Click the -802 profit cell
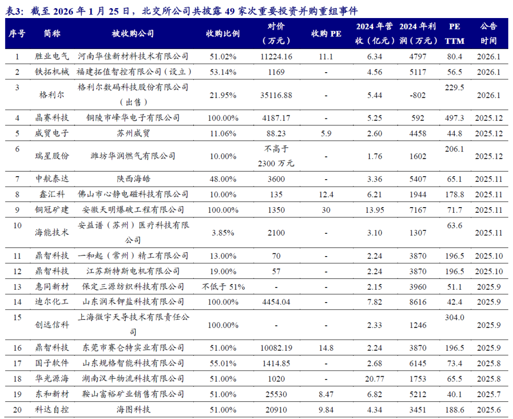Screen dimensions: 513x419 coord(418,95)
